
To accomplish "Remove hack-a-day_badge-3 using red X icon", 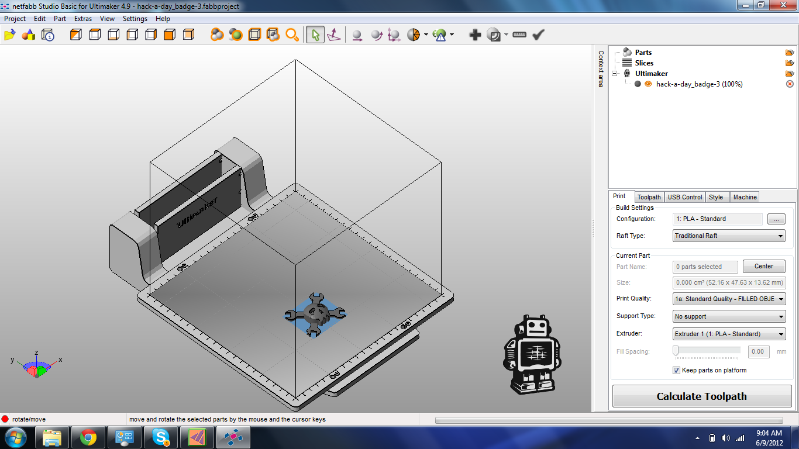I will (790, 84).
